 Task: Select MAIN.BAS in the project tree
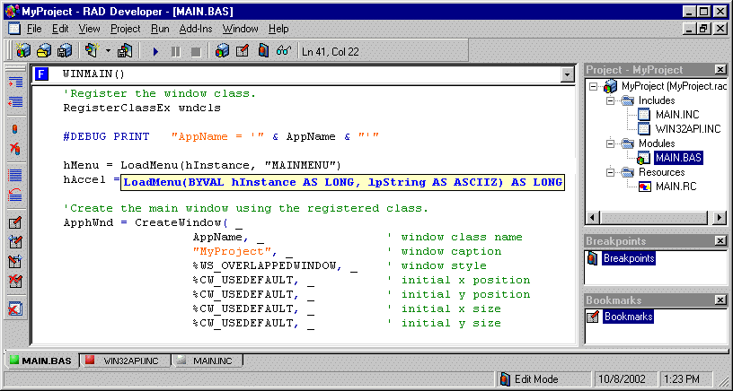coord(678,158)
